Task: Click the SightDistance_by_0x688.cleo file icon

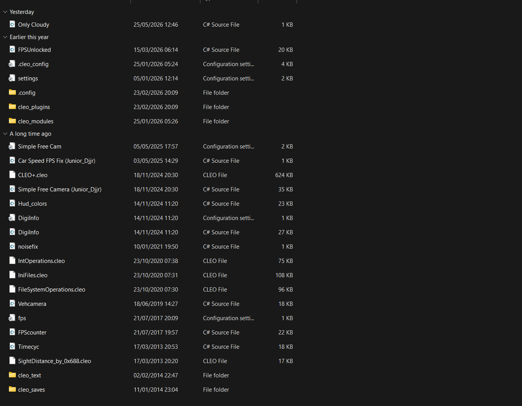Action: (12, 361)
